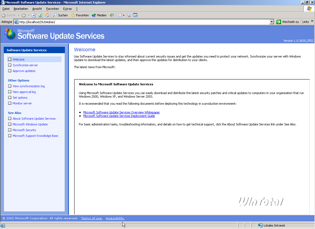
Task: Click the box icon beside Synchronize server
Action: tap(10, 65)
